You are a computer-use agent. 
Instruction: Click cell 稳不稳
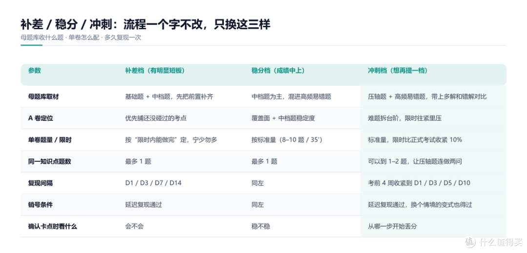tap(261, 227)
